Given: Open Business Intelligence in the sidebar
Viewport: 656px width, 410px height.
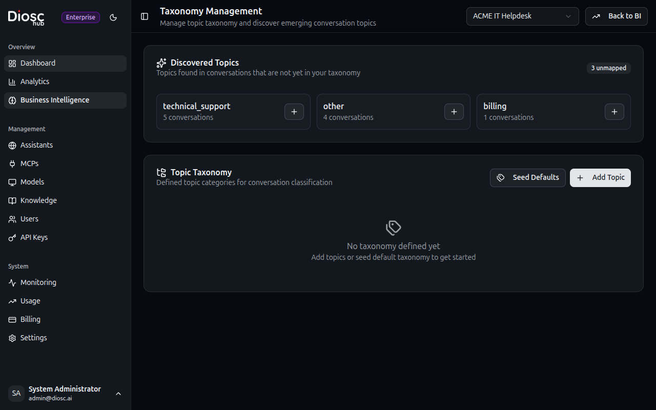Looking at the screenshot, I should click(55, 100).
